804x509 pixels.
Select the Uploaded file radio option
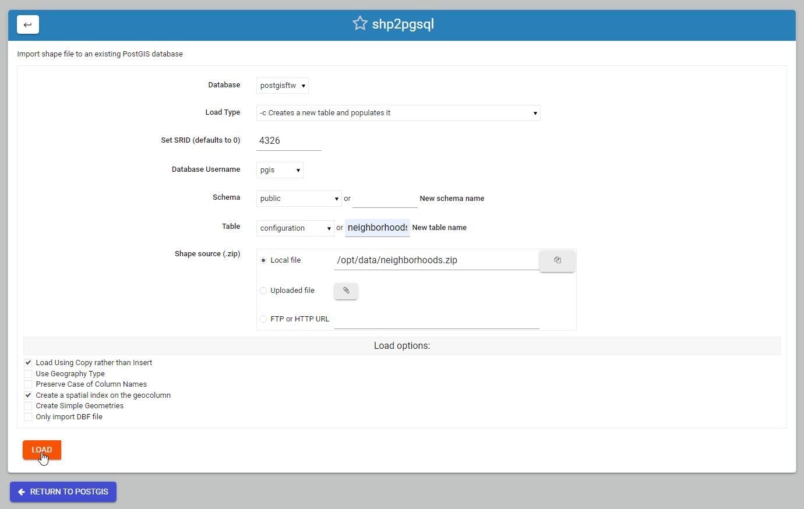click(x=263, y=291)
